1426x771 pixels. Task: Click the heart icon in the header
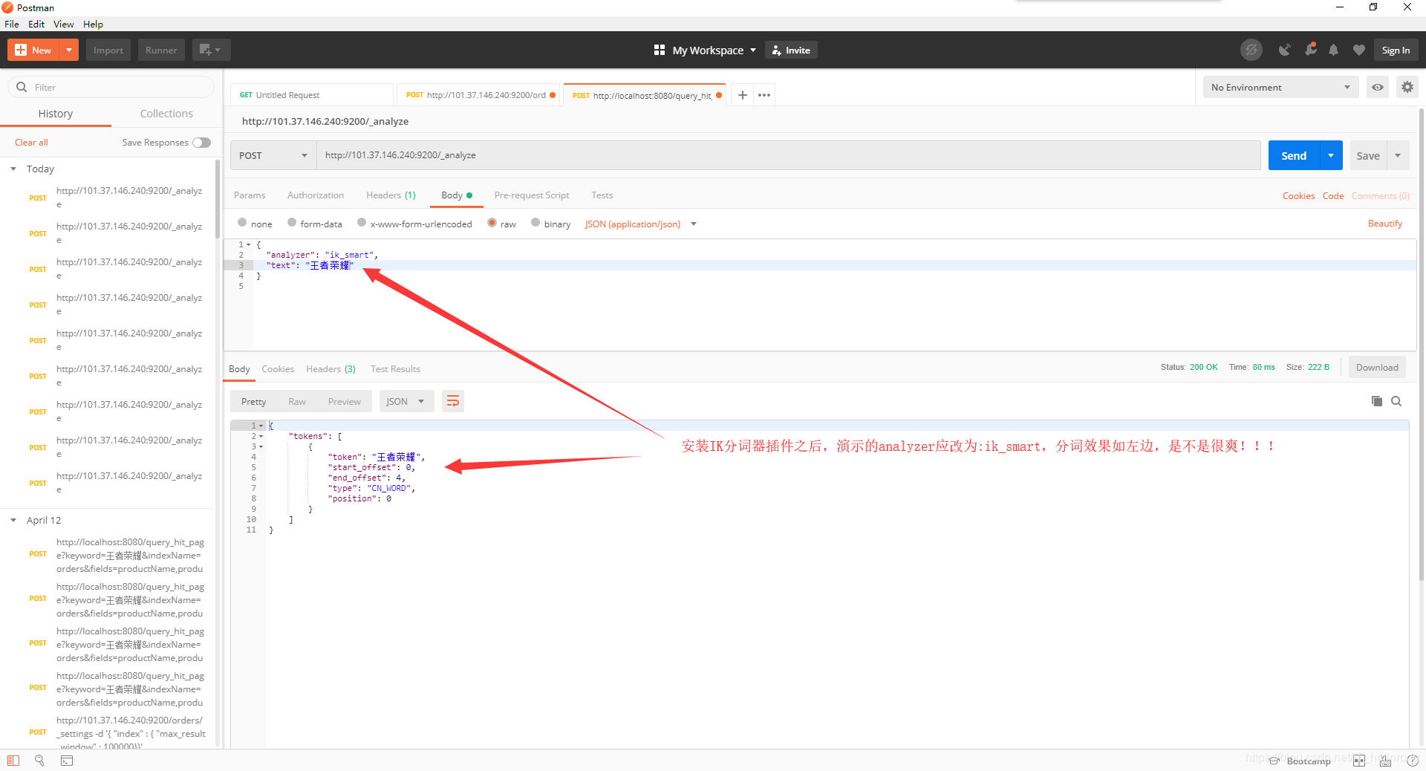point(1359,50)
